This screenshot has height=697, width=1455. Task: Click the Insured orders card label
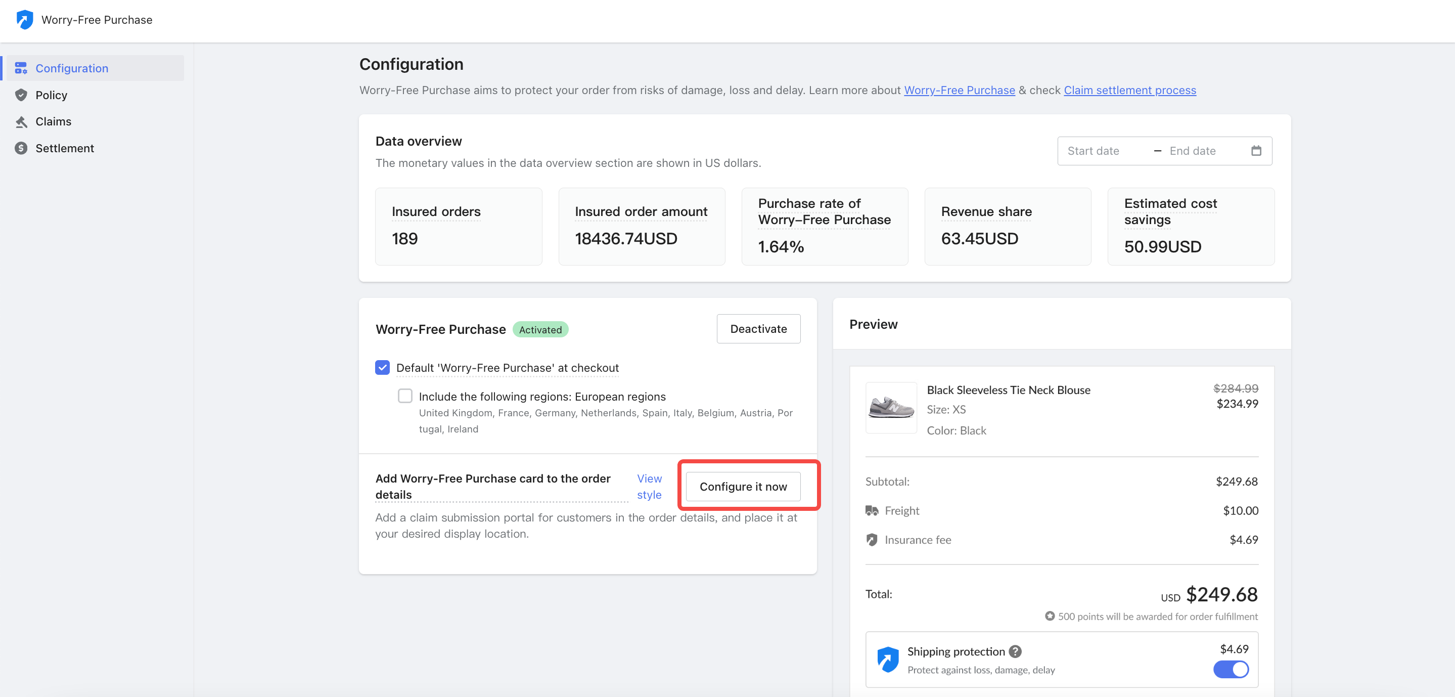(x=436, y=211)
